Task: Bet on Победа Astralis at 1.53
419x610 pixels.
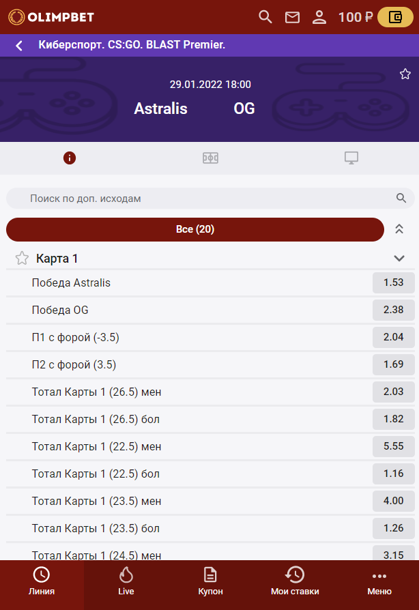Action: (x=394, y=282)
